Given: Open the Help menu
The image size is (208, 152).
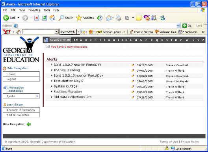Looking at the screenshot, I should pyautogui.click(x=56, y=10).
